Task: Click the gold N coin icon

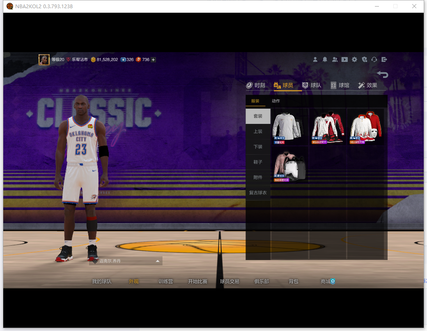Action: click(x=93, y=59)
